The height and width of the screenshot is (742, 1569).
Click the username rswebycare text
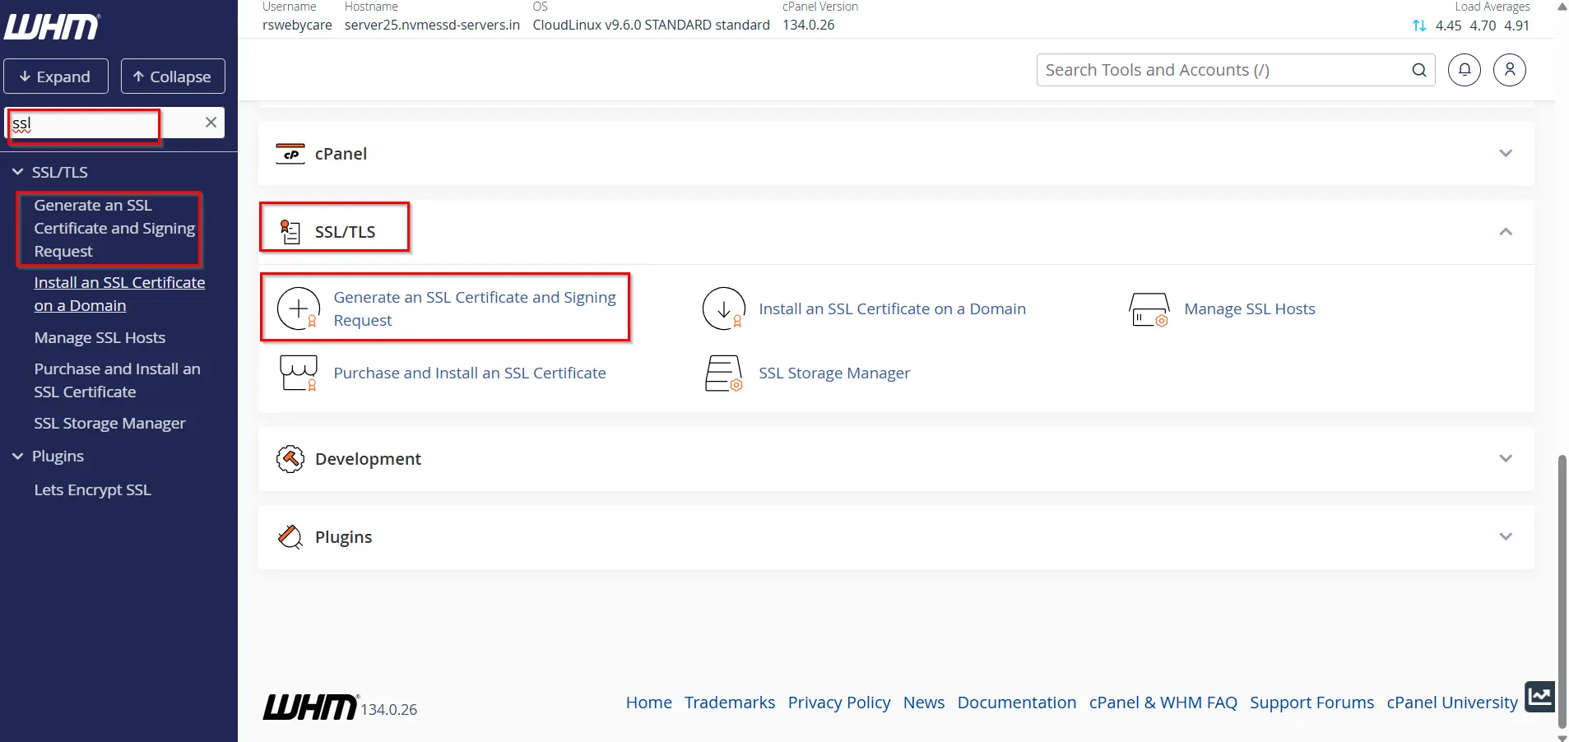coord(297,25)
